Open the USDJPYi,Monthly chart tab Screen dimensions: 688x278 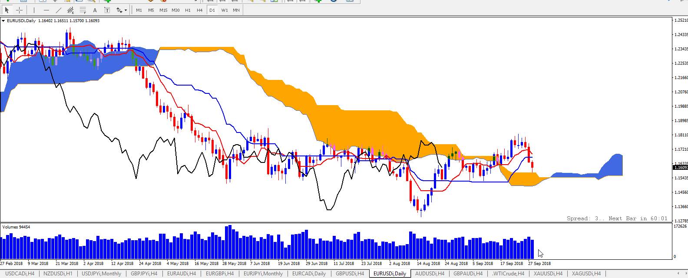click(x=101, y=274)
